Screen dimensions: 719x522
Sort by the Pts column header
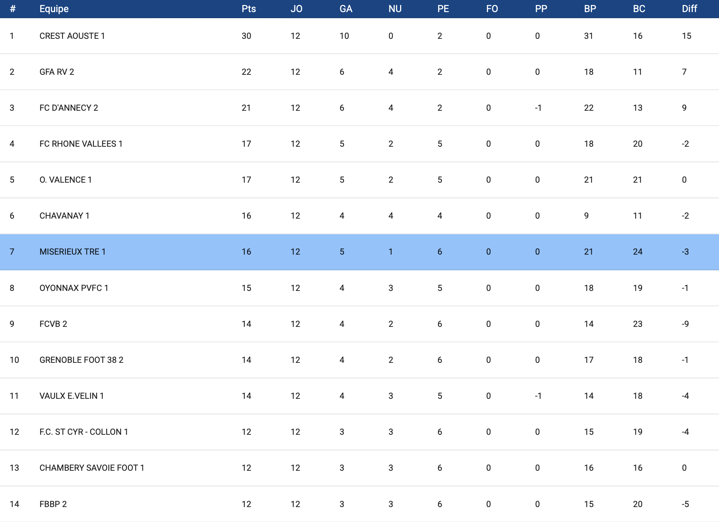[248, 9]
